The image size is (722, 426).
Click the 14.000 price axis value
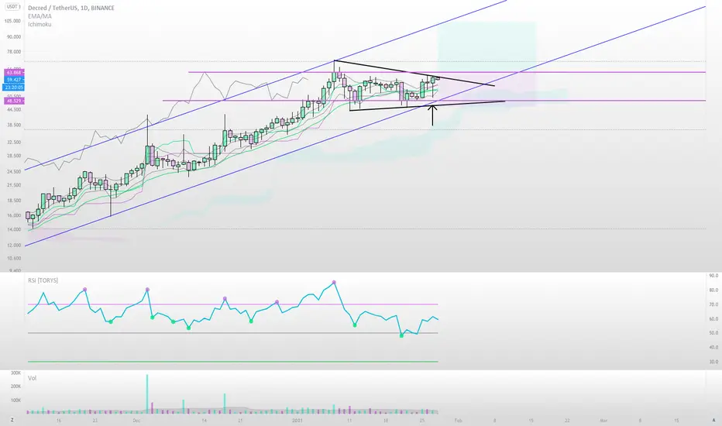coord(14,229)
